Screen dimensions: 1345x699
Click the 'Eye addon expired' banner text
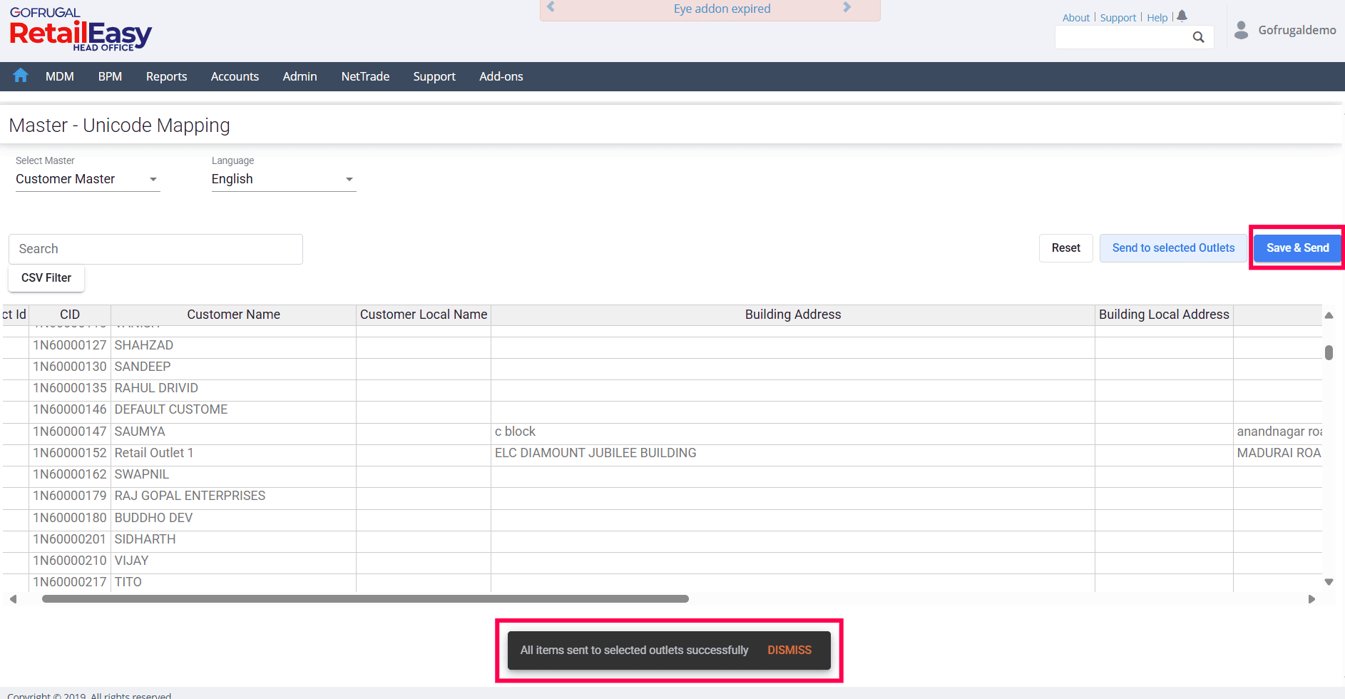[x=722, y=9]
